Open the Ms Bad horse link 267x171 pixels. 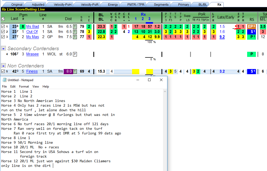pyautogui.click(x=33, y=27)
